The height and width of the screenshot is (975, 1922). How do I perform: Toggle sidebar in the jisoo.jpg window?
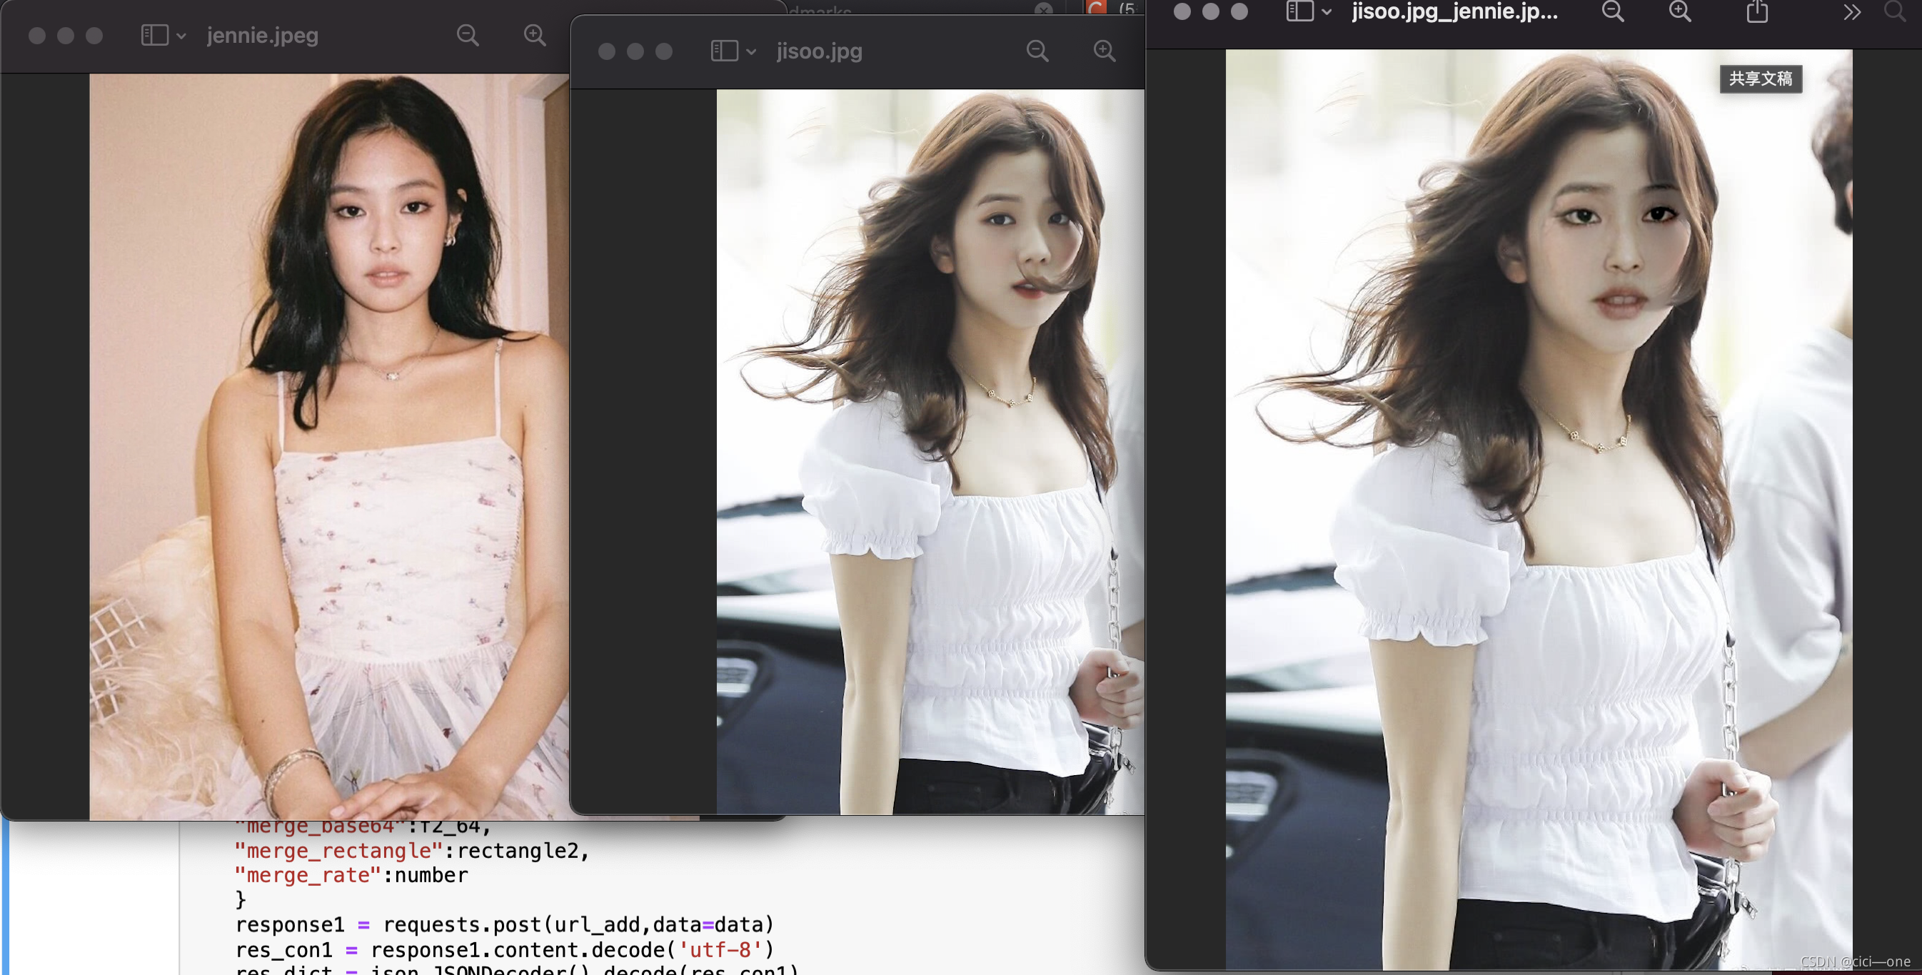[724, 51]
